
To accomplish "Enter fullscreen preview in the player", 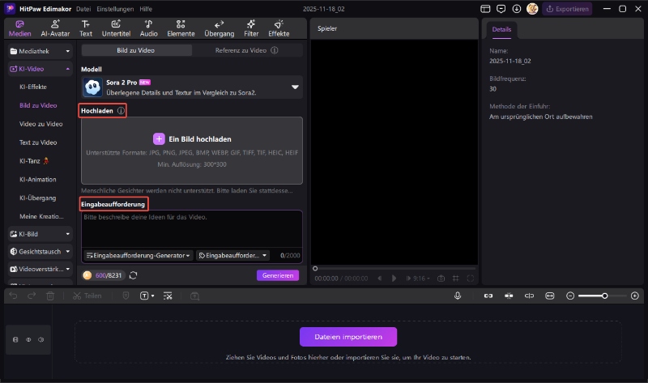I will [471, 279].
